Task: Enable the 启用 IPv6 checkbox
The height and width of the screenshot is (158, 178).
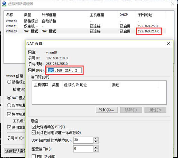Action: click(x=34, y=156)
